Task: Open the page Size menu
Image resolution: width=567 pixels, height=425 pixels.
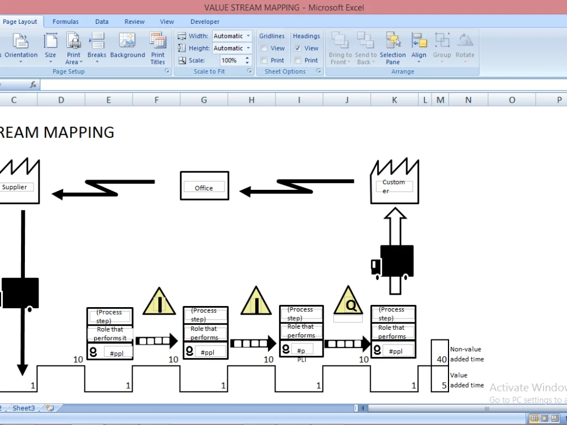Action: 50,48
